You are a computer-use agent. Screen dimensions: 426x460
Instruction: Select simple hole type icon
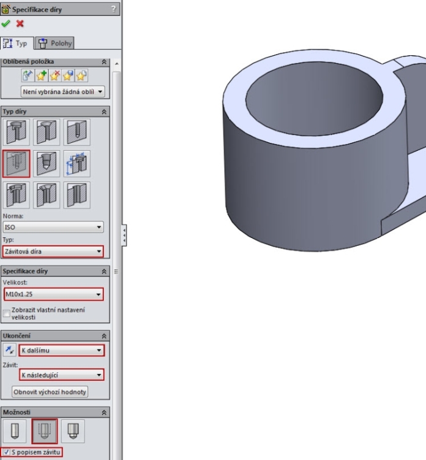click(77, 132)
